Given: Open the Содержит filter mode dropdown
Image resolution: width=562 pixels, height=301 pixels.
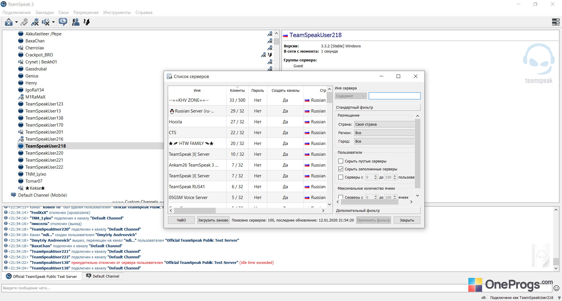Looking at the screenshot, I should (x=351, y=96).
